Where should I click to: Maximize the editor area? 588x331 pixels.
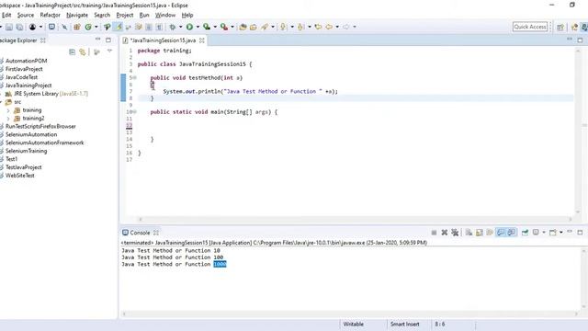tap(580, 40)
